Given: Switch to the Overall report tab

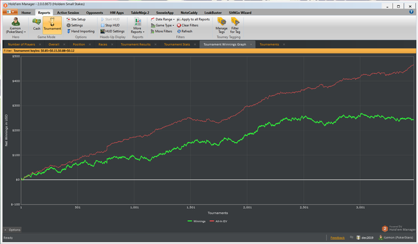Looking at the screenshot, I should [x=54, y=45].
